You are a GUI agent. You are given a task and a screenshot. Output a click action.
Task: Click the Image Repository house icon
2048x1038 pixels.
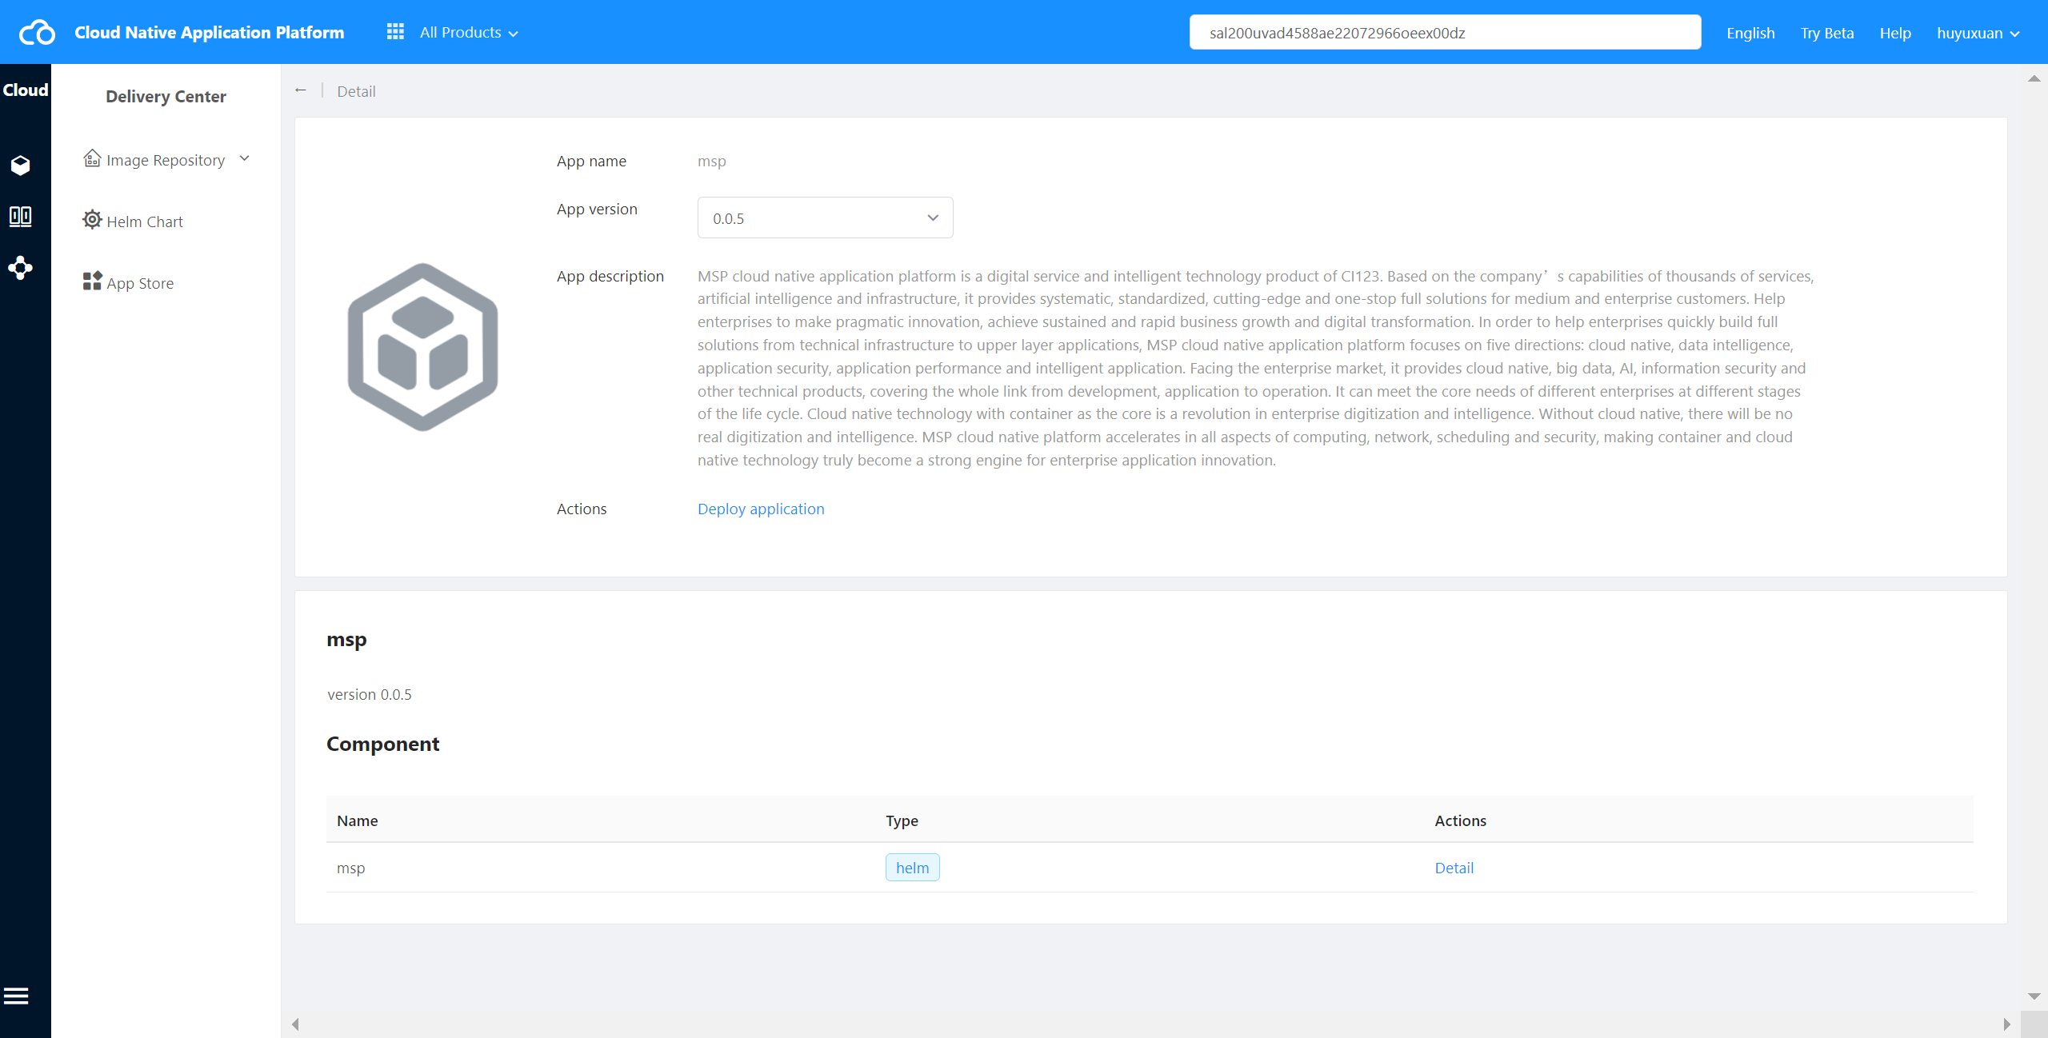click(x=92, y=158)
